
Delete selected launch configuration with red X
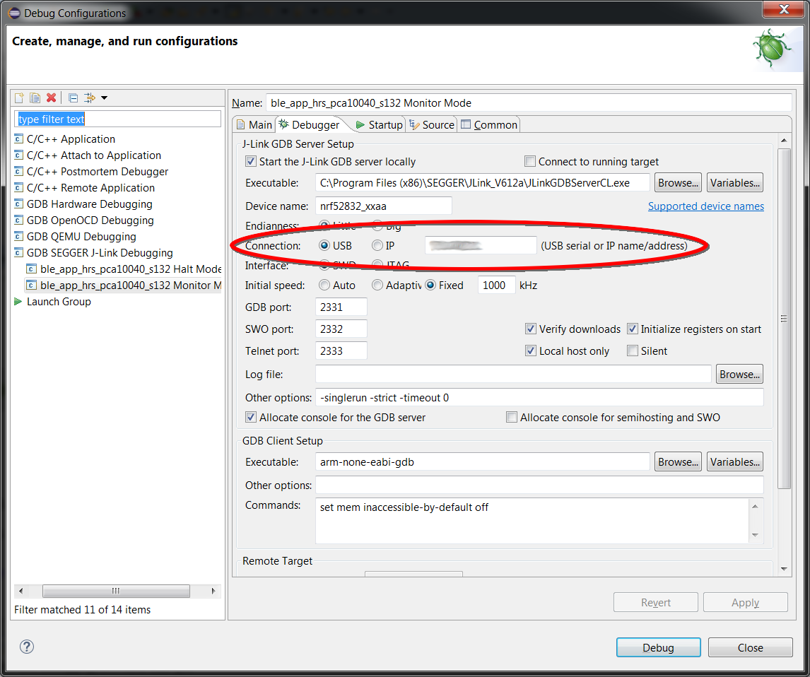(51, 98)
